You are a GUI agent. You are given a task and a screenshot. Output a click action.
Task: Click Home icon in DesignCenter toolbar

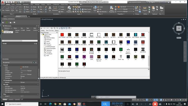click(x=59, y=28)
